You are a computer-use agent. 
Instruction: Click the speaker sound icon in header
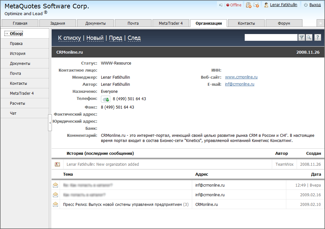[221, 5]
